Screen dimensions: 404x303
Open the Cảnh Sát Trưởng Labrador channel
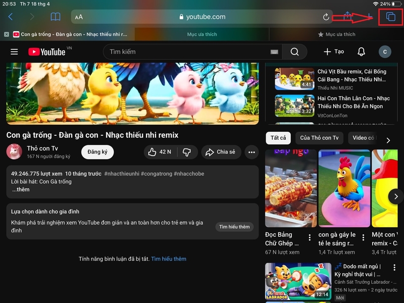click(x=365, y=282)
